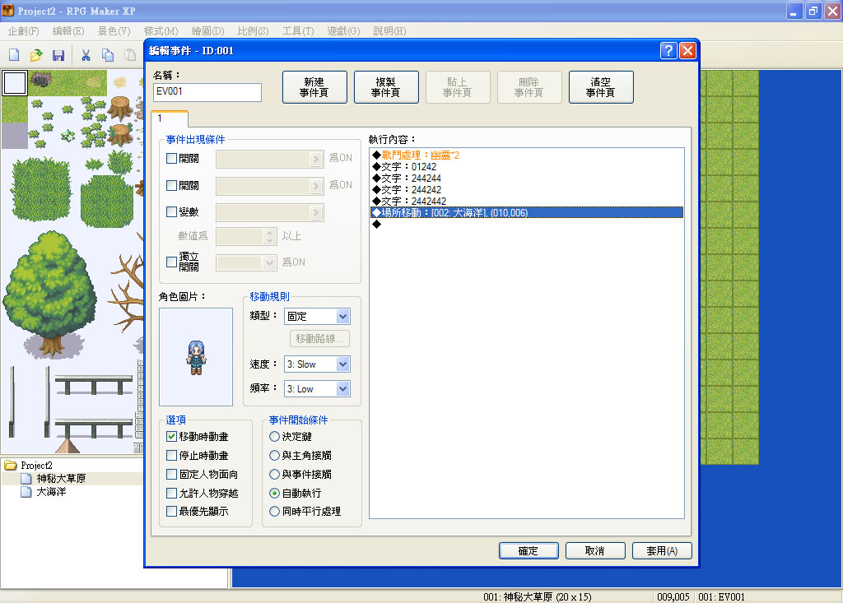Click the 複製事件頁 button
This screenshot has width=843, height=603.
[x=386, y=87]
